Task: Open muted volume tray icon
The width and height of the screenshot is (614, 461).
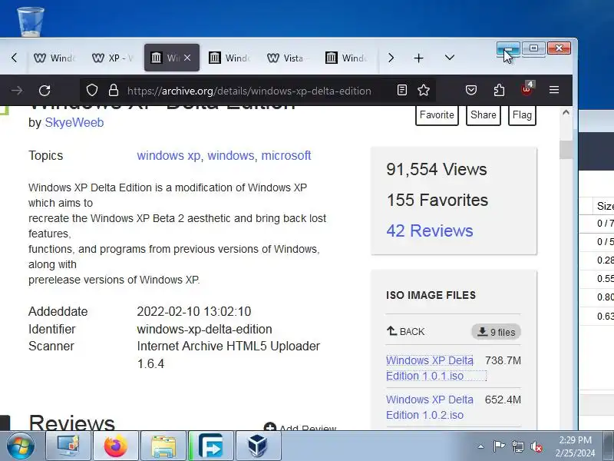Action: (x=536, y=446)
